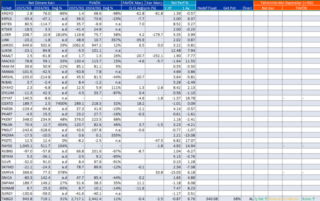Click the -130.6 value in SURGY row

(24, 193)
